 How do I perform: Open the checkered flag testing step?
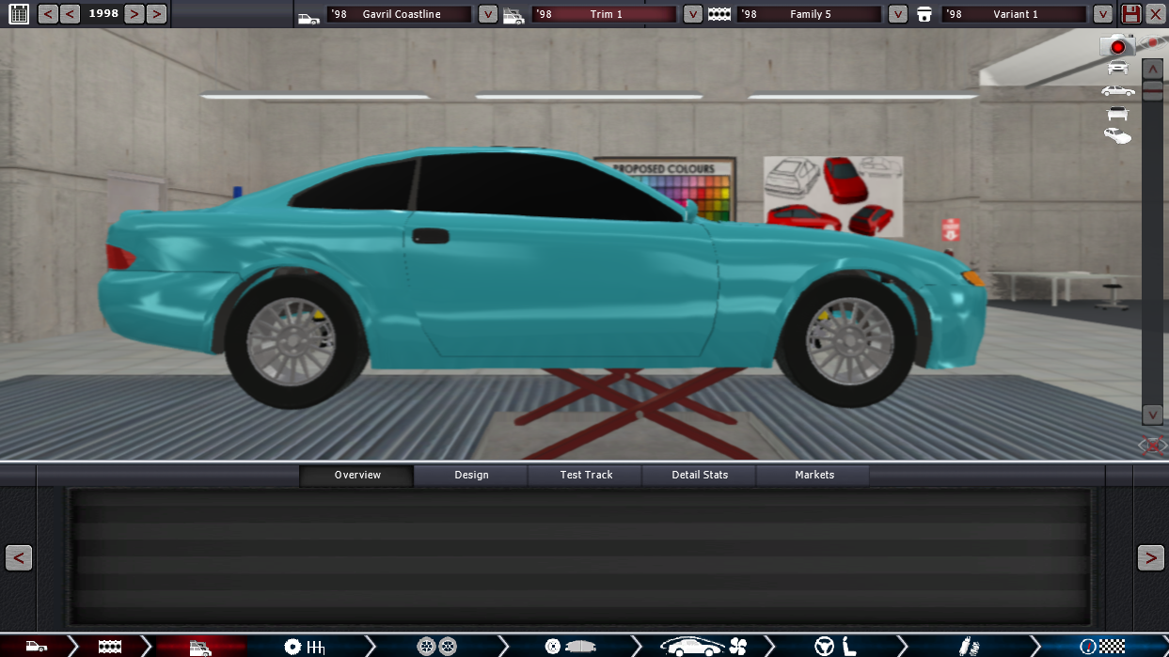[x=1102, y=647]
